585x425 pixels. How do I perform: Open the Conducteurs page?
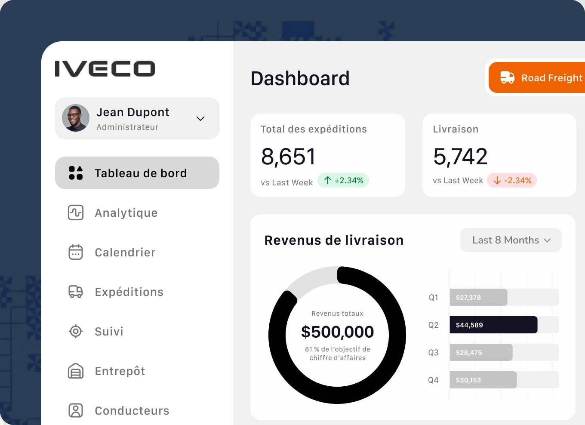click(x=137, y=410)
